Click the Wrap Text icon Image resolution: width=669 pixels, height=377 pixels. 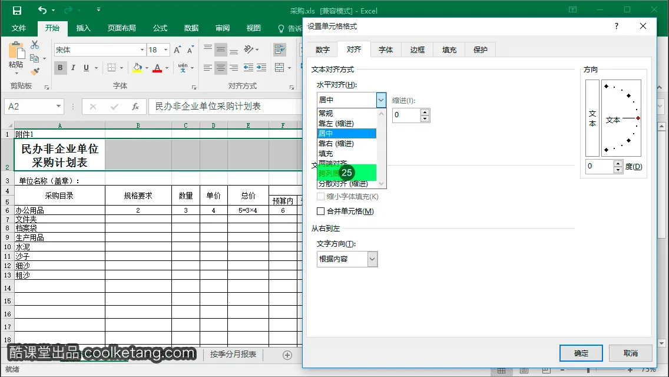click(x=280, y=49)
